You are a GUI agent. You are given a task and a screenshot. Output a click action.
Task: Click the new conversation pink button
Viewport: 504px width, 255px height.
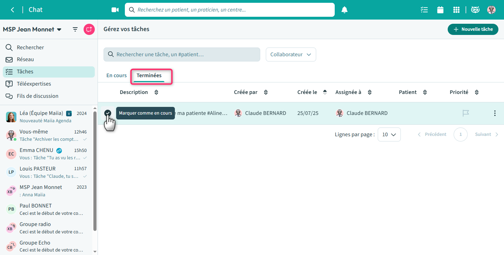[89, 29]
